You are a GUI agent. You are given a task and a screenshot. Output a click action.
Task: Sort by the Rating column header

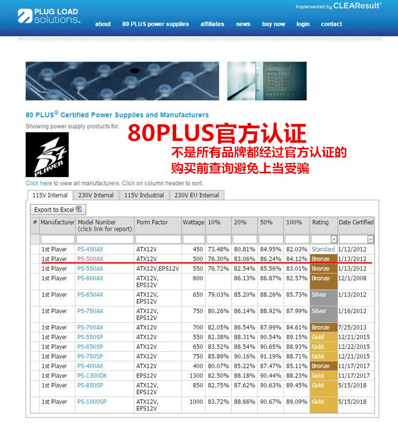[324, 225]
